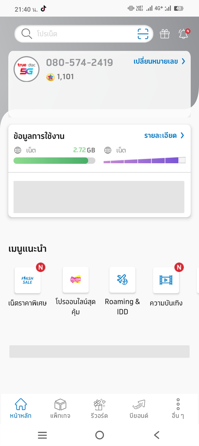Switch to the รีวอร์ด tab

[99, 408]
